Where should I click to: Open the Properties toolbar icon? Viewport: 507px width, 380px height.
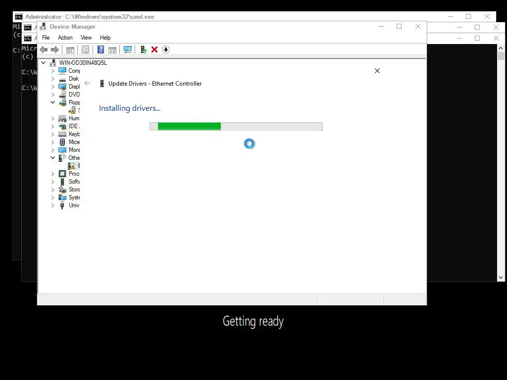(85, 49)
